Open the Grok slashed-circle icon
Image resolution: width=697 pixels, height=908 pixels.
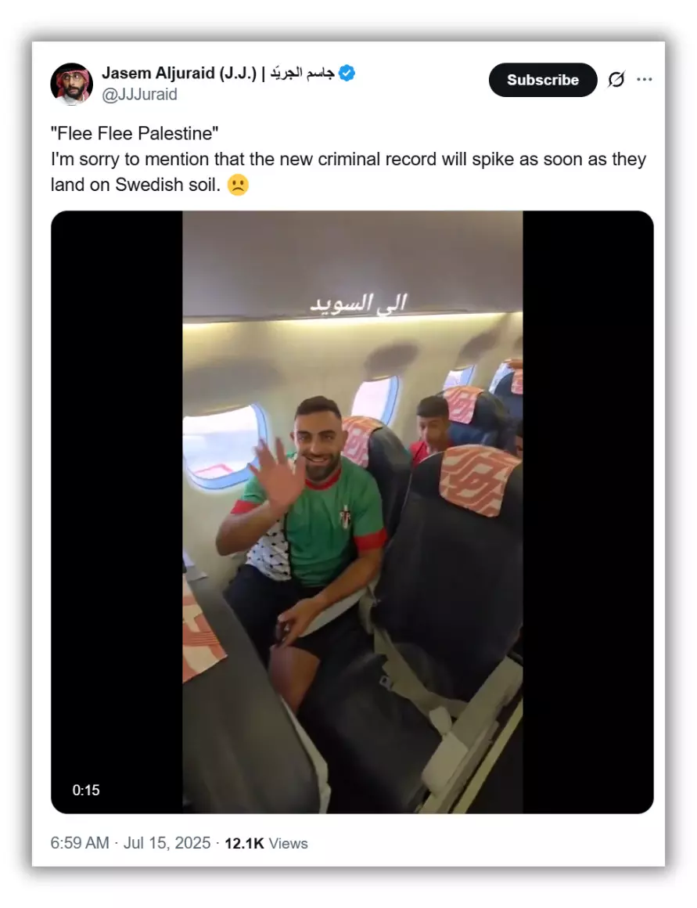tap(616, 79)
